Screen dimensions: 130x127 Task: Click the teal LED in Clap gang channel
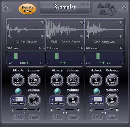click(96, 91)
